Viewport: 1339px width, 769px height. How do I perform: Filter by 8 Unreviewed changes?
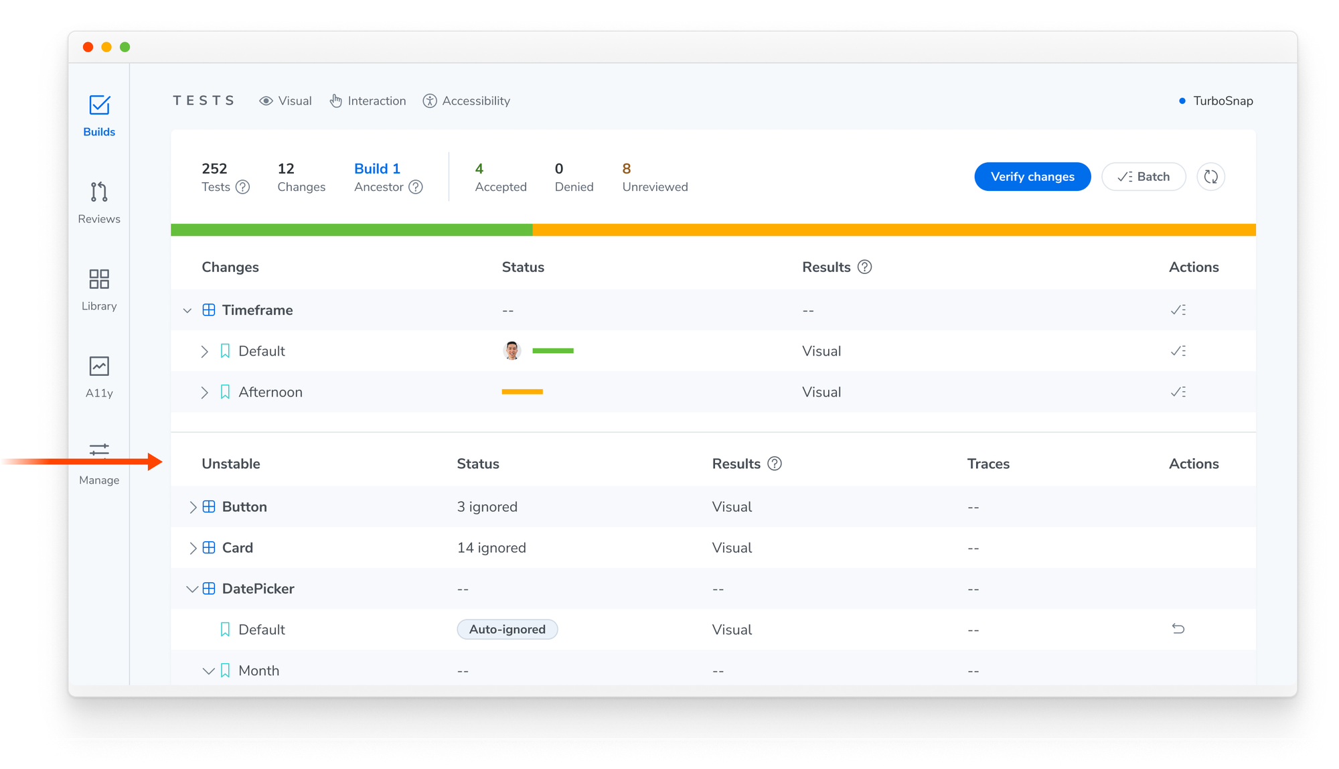tap(655, 178)
